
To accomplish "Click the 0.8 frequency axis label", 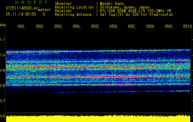I will click(2, 85).
